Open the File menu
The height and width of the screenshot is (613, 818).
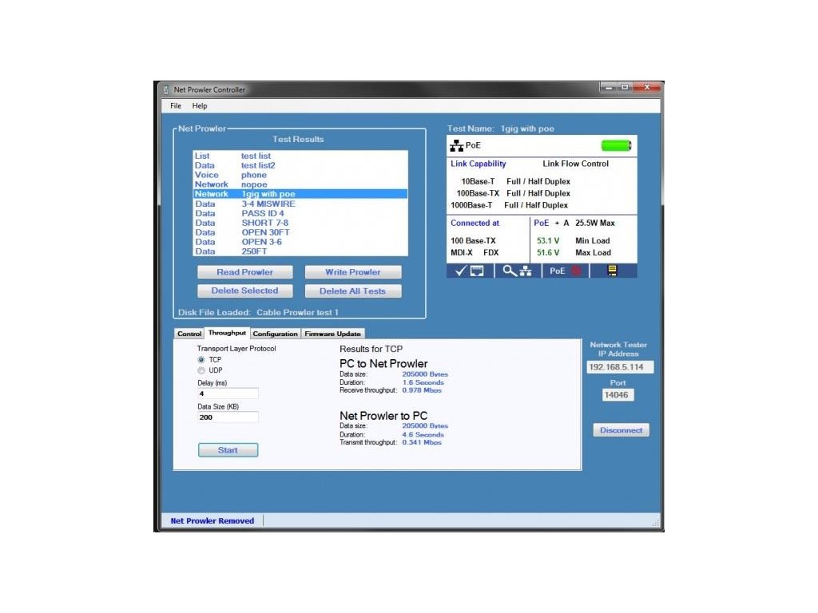[176, 106]
